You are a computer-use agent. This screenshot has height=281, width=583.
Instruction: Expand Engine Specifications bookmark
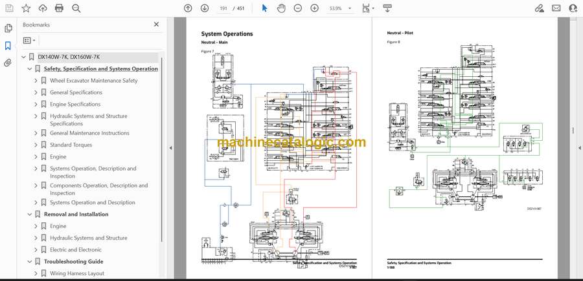coord(36,104)
